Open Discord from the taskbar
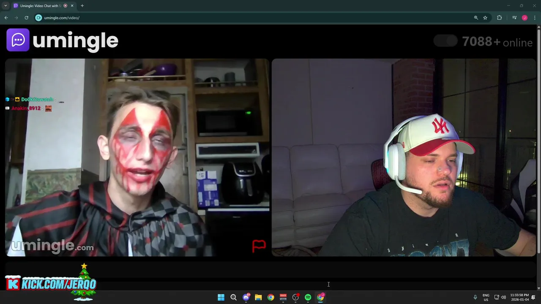Screen dimensions: 541x304 click(x=246, y=298)
